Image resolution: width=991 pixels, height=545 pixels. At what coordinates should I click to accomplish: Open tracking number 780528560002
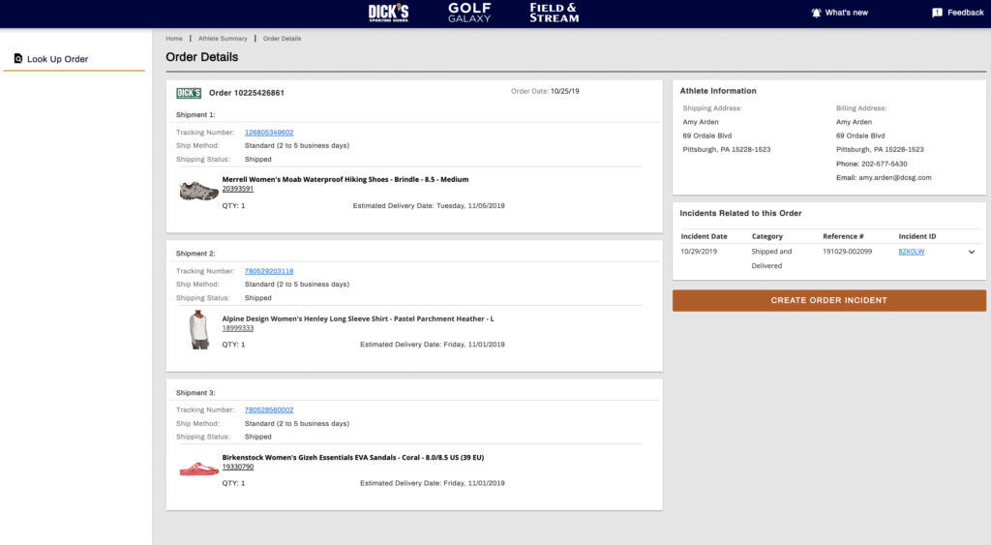pos(269,409)
